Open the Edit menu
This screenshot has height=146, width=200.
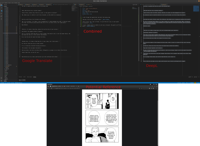tap(3, 3)
